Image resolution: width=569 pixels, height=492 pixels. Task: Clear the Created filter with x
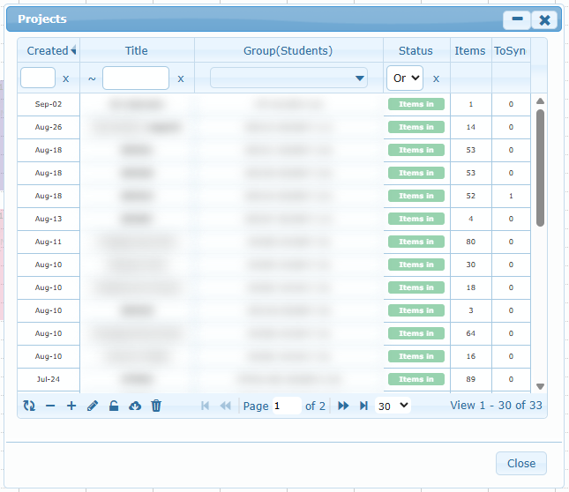[65, 78]
